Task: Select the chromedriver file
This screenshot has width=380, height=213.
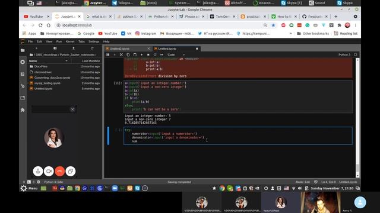Action: pyautogui.click(x=64, y=72)
